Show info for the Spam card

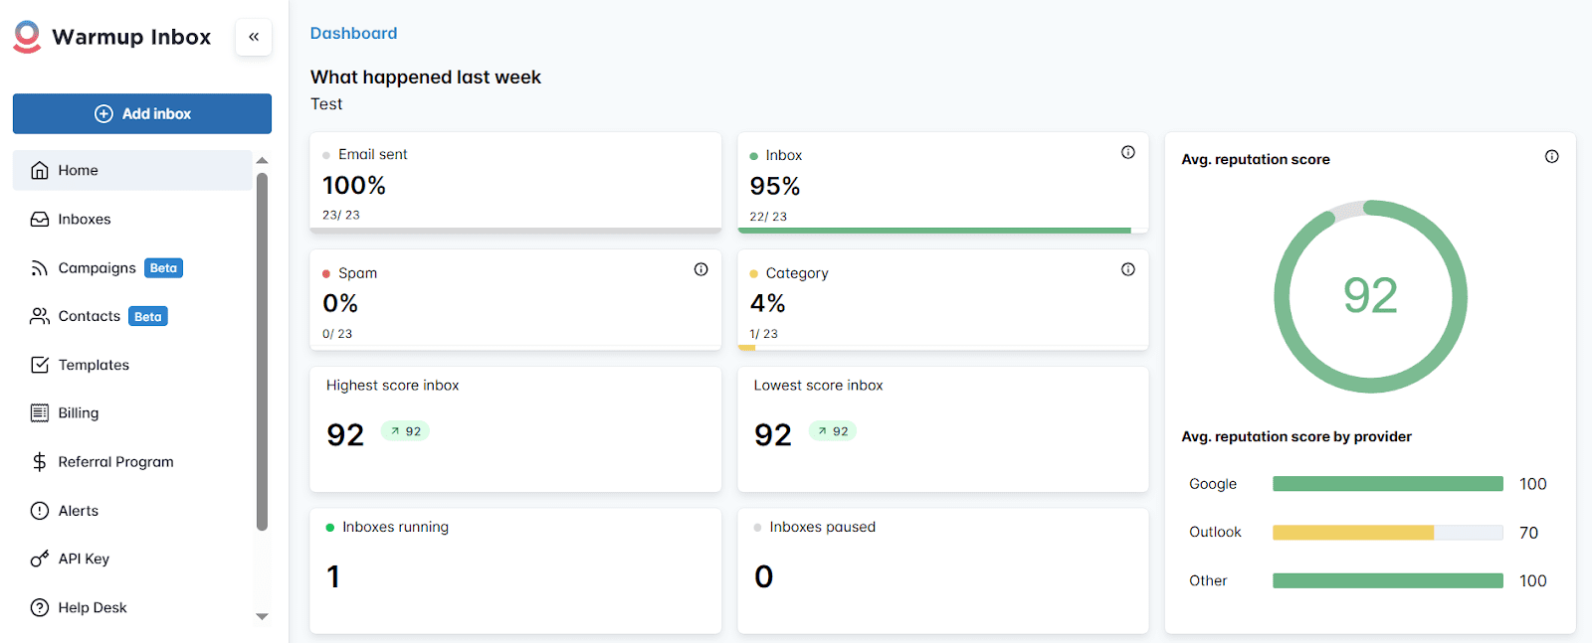coord(700,269)
